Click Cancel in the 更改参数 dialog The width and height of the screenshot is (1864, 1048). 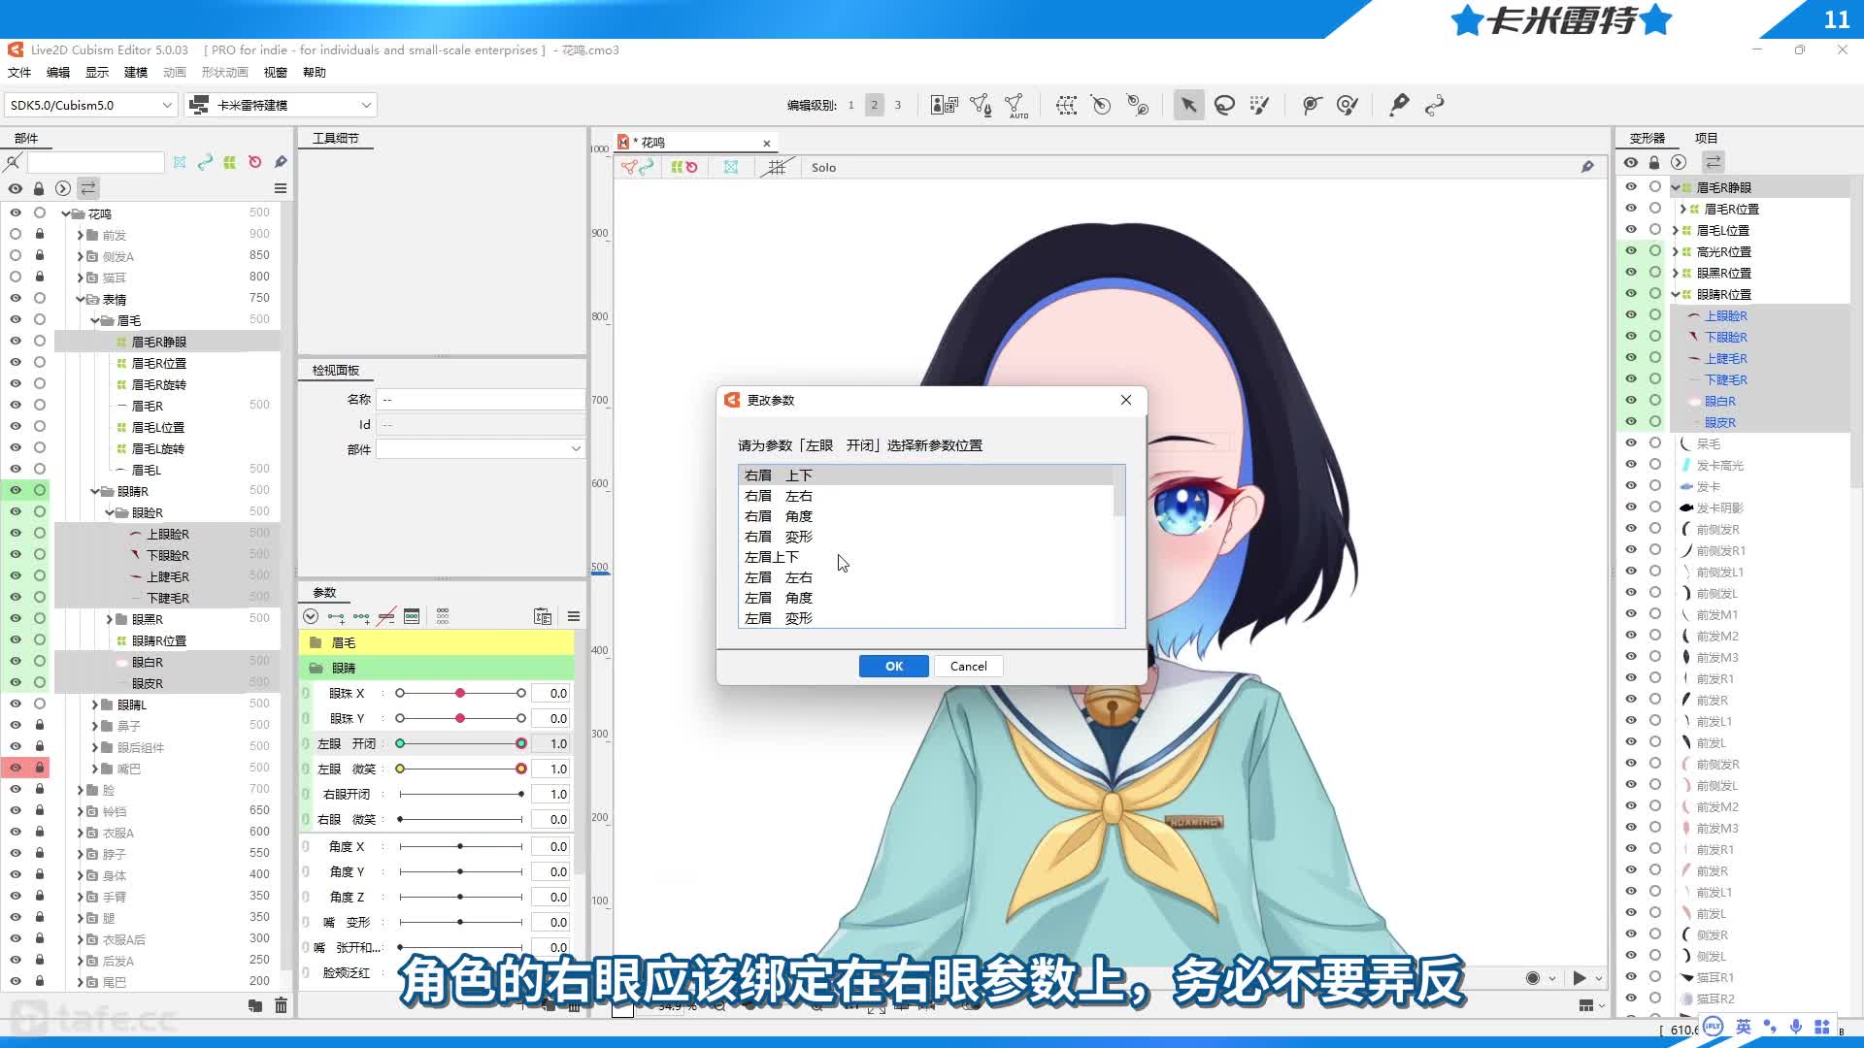click(x=968, y=666)
